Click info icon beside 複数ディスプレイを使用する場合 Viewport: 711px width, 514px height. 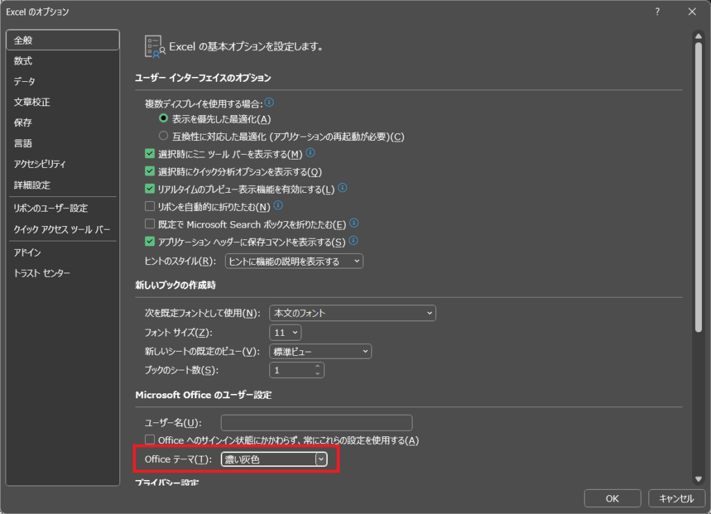269,103
